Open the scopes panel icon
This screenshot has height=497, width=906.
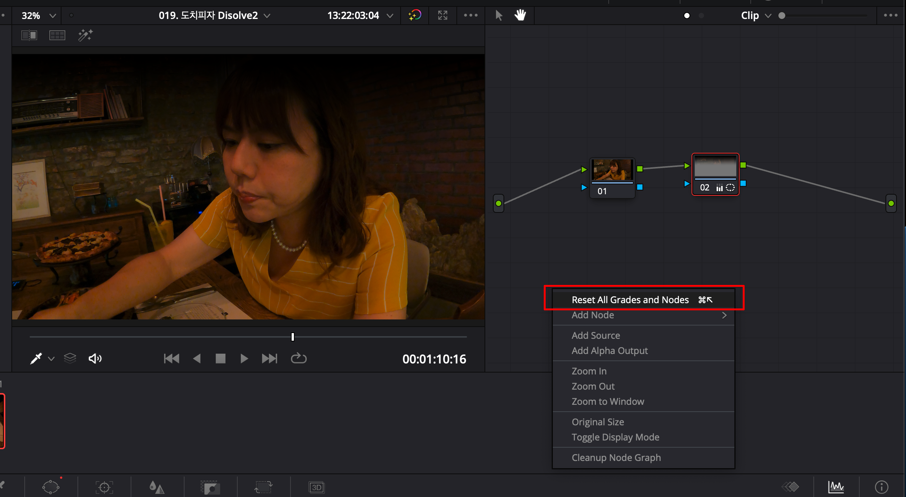836,487
